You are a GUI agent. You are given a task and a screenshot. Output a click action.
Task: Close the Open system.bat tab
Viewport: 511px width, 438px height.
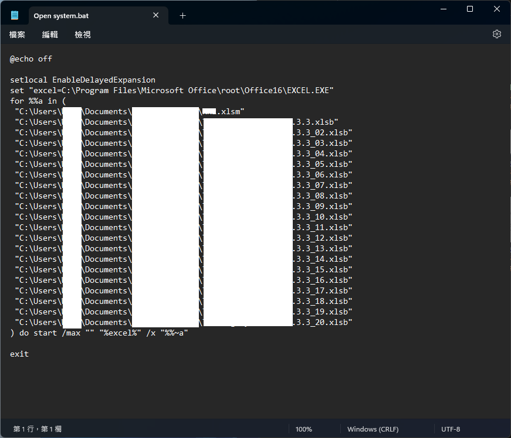click(156, 15)
